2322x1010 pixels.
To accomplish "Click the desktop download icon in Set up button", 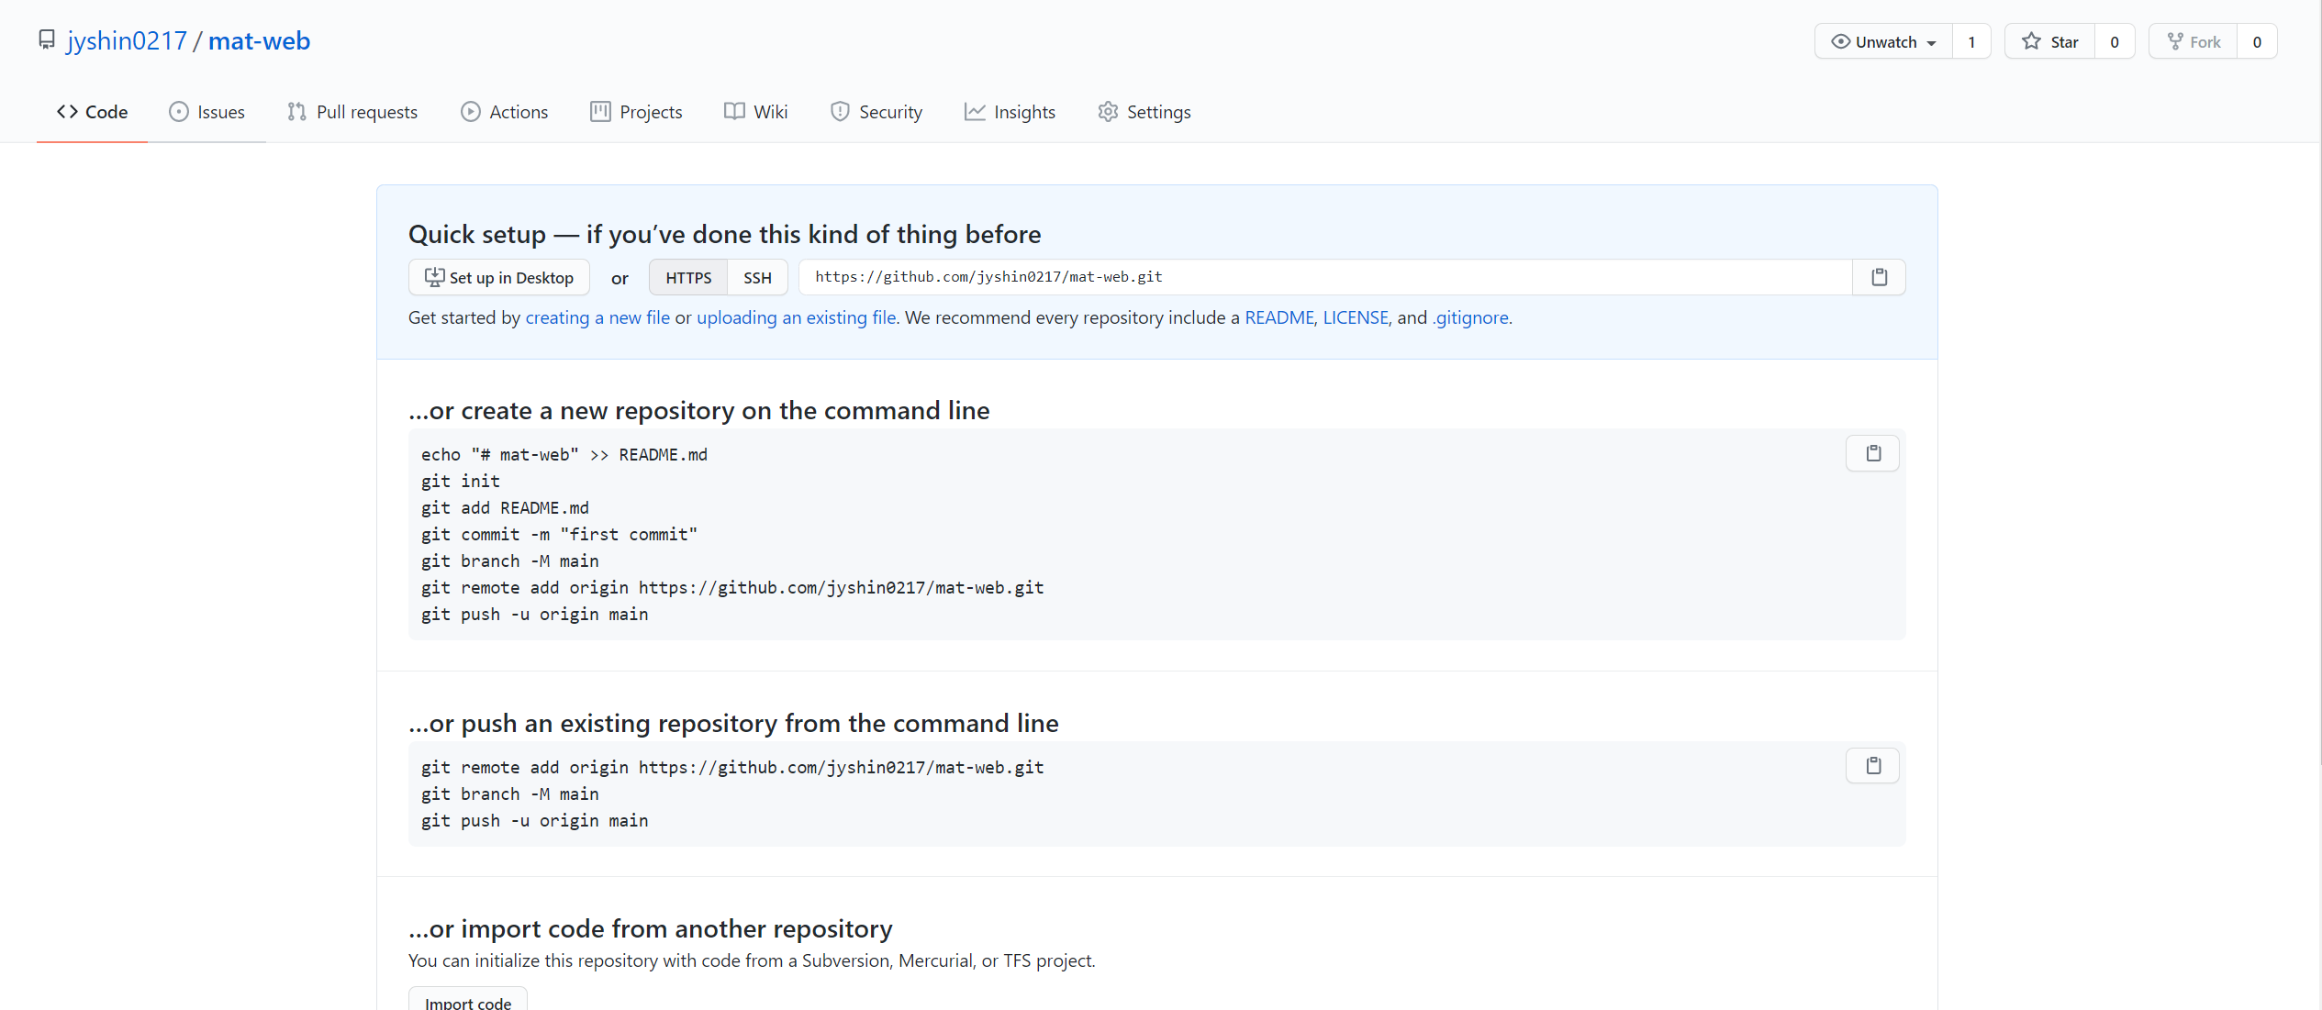I will (x=434, y=277).
